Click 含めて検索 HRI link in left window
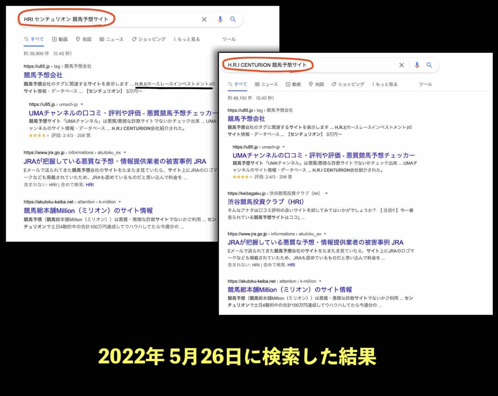This screenshot has width=498, height=396. pyautogui.click(x=90, y=185)
